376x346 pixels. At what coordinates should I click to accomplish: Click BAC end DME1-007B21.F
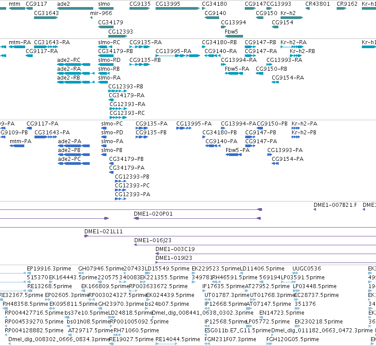[x=315, y=209]
